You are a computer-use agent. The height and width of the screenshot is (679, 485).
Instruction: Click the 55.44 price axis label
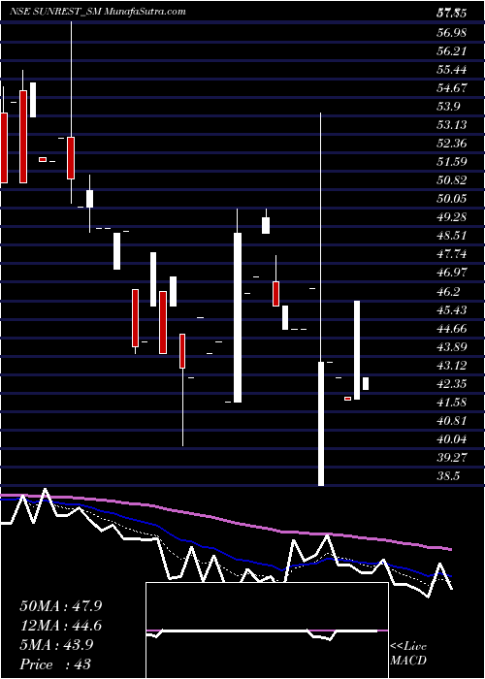click(451, 70)
